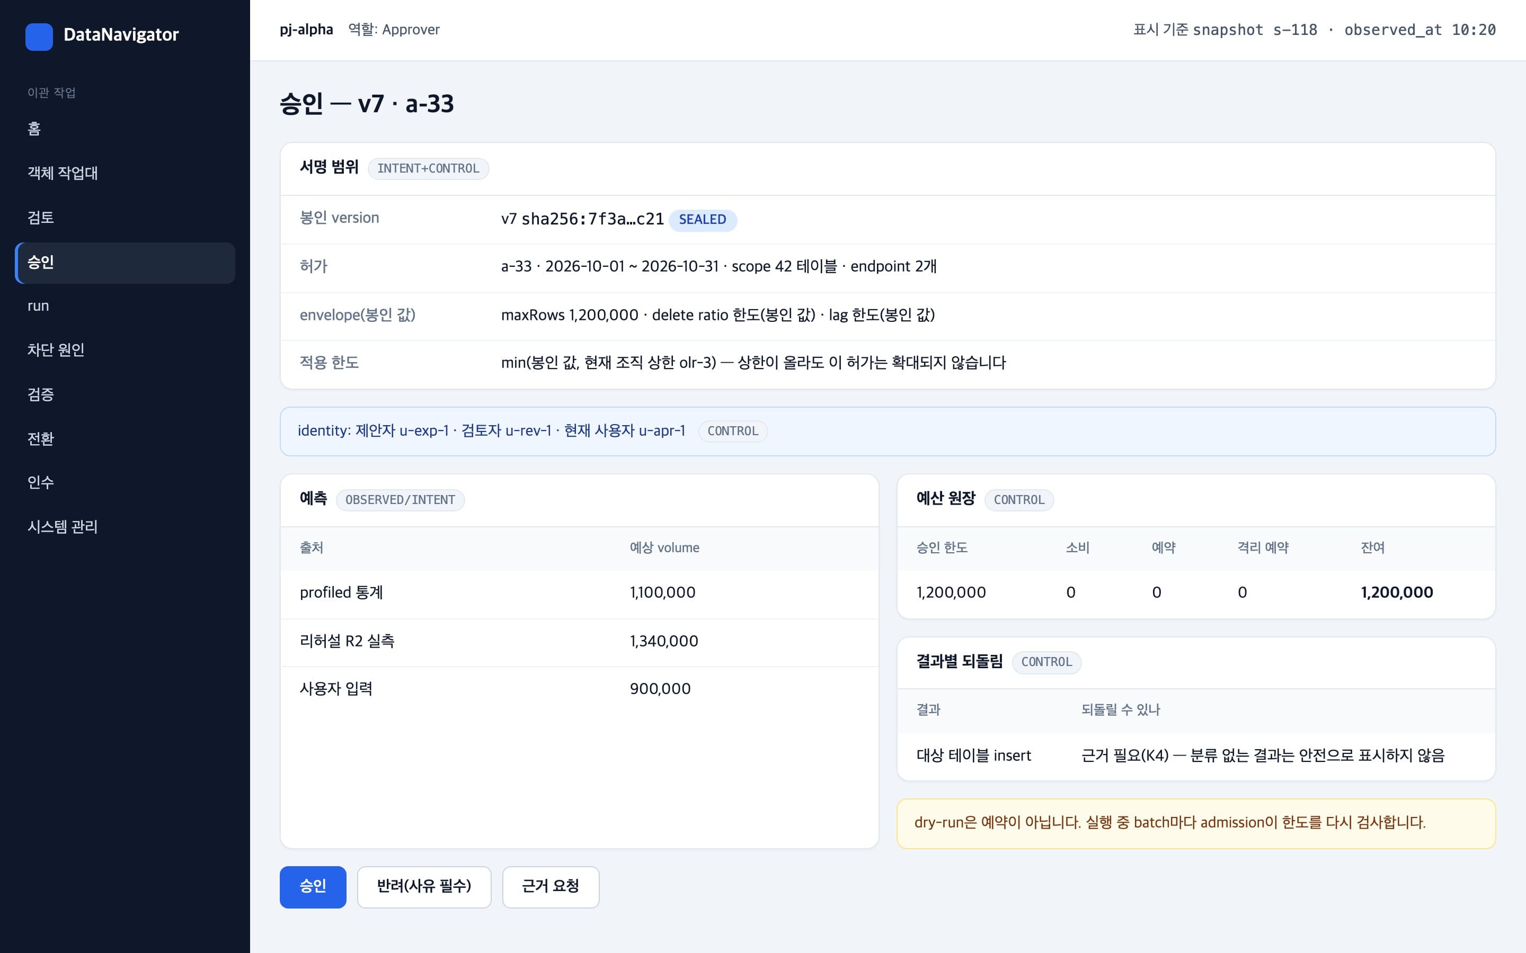Click CONTROL badge next to 예산 원장
The width and height of the screenshot is (1526, 953).
click(x=1019, y=500)
